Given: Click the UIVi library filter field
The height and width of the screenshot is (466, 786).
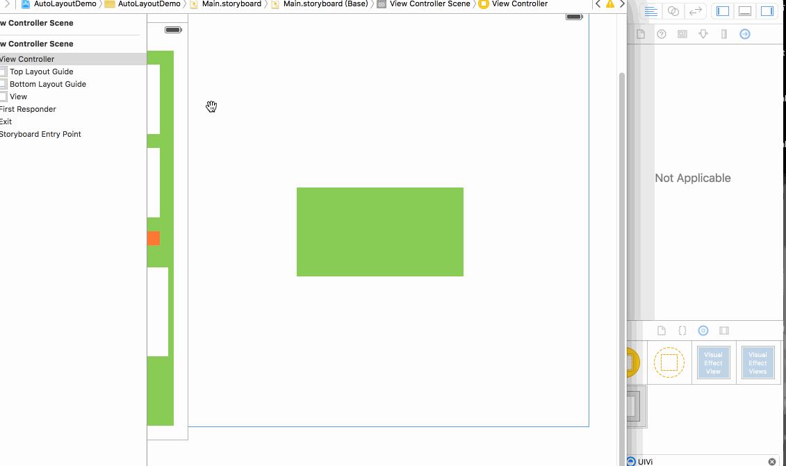Looking at the screenshot, I should (702, 462).
